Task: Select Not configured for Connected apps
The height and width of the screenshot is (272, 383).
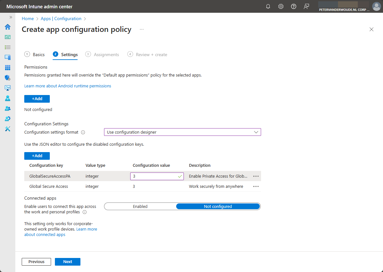Action: pyautogui.click(x=218, y=207)
